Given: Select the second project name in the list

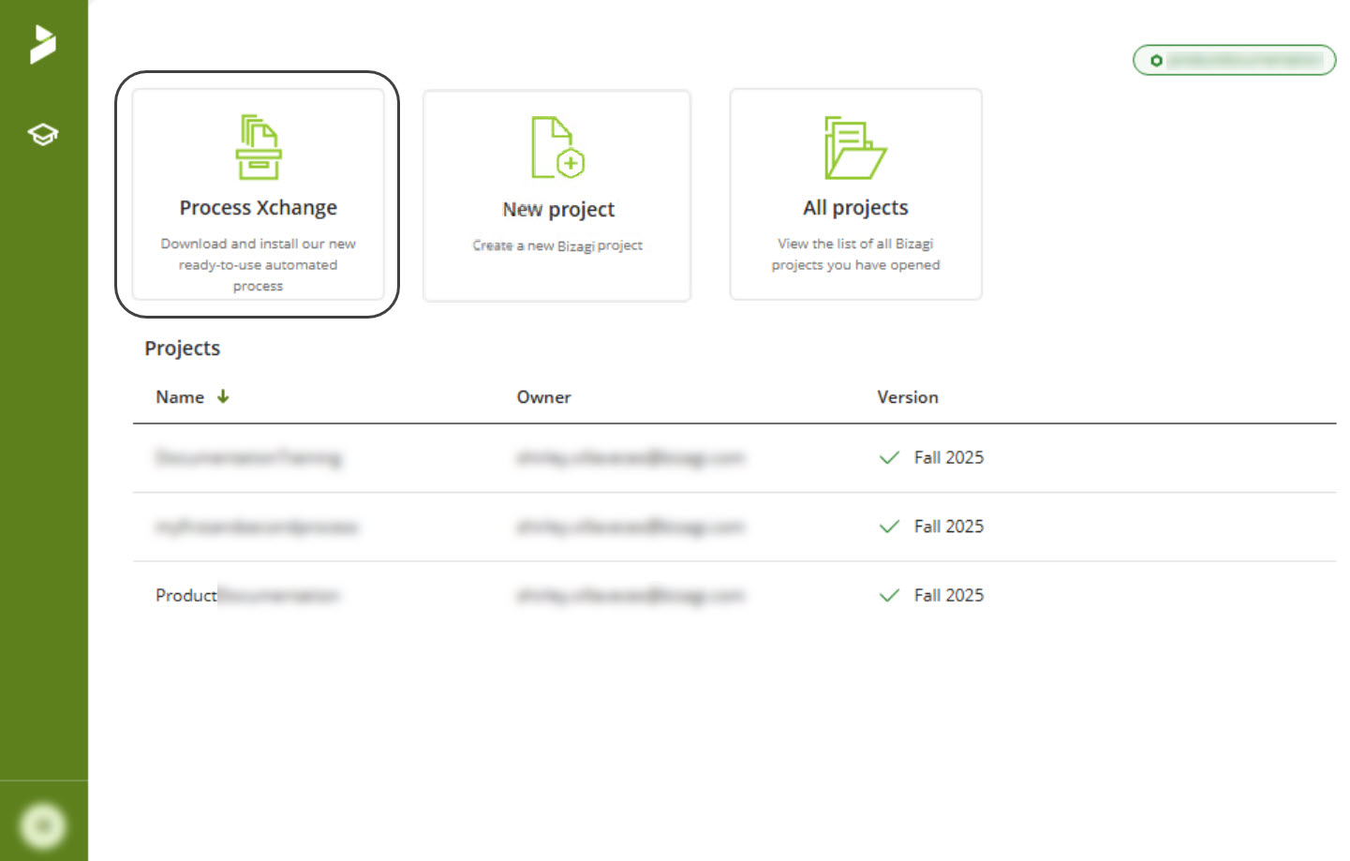Looking at the screenshot, I should (256, 527).
